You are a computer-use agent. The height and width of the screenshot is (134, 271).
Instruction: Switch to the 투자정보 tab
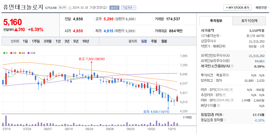point(216,21)
